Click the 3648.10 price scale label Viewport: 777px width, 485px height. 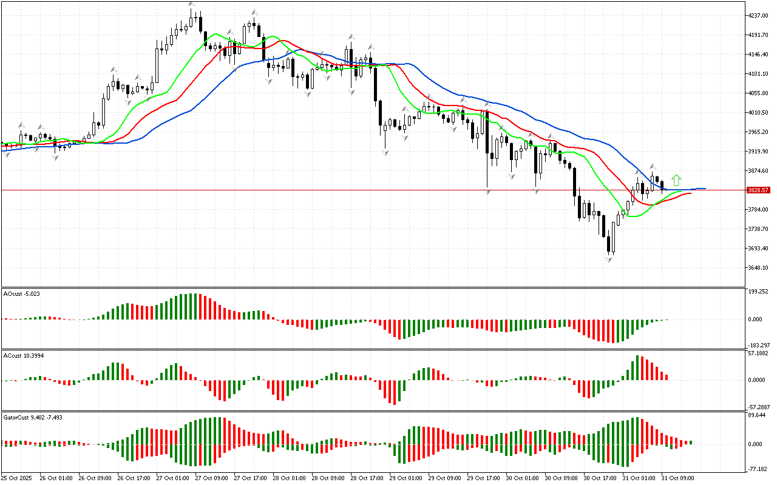click(758, 268)
